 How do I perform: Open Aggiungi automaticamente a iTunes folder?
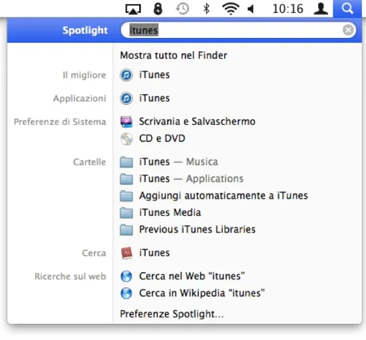pos(224,196)
